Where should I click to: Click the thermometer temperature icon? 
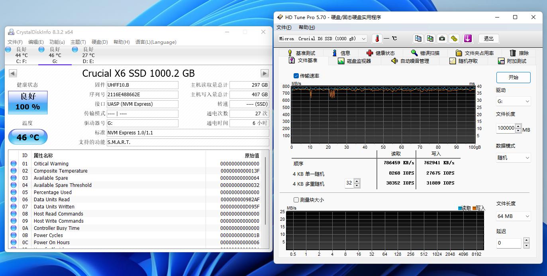(377, 39)
